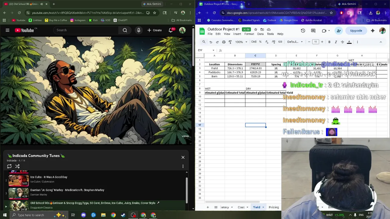390x219 pixels.
Task: Collapse the Sheets toolbar with the up chevron
Action: pyautogui.click(x=381, y=42)
